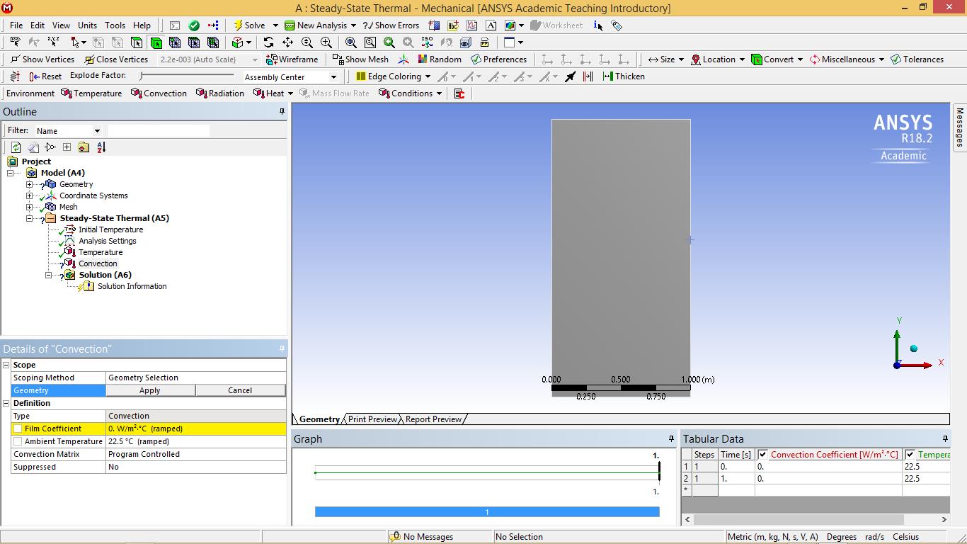
Task: Click the blue step 1 bar in Graph
Action: tap(487, 511)
